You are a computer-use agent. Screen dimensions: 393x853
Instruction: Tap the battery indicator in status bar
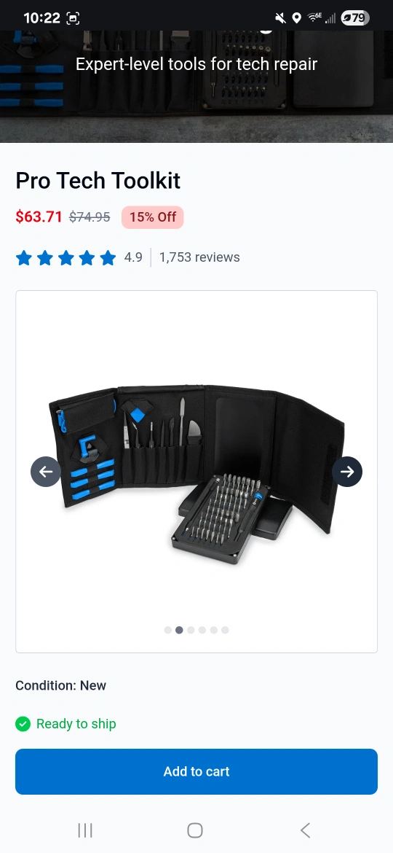point(355,18)
